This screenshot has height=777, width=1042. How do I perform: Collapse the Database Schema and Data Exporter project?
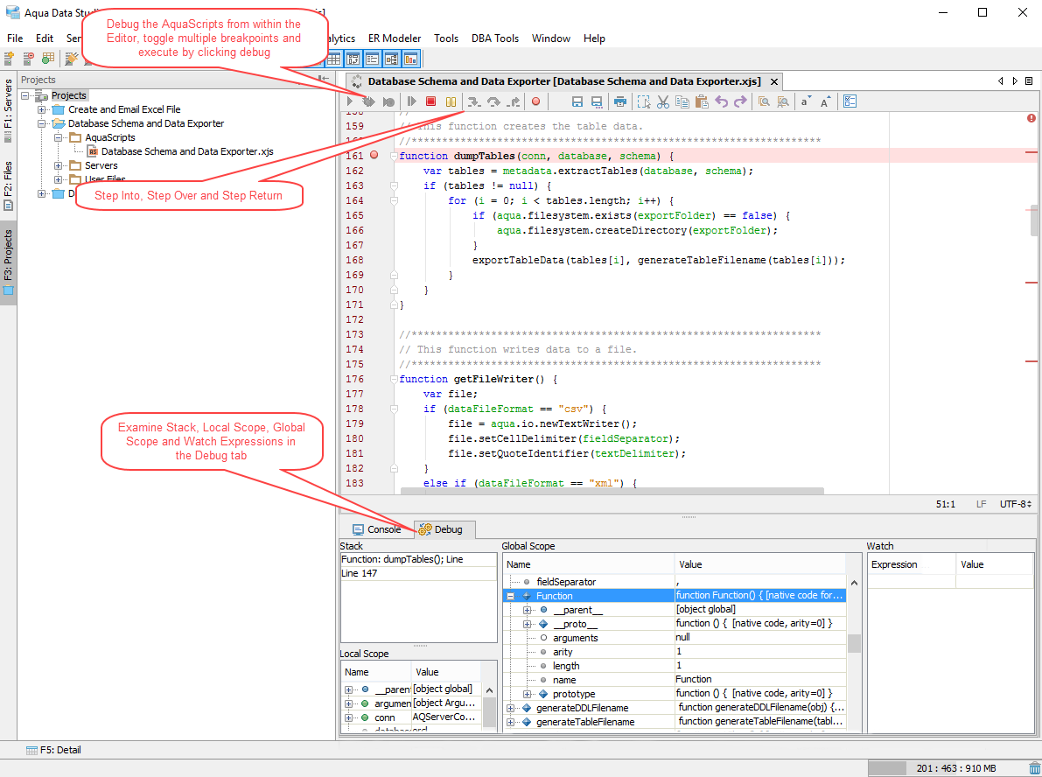point(42,123)
